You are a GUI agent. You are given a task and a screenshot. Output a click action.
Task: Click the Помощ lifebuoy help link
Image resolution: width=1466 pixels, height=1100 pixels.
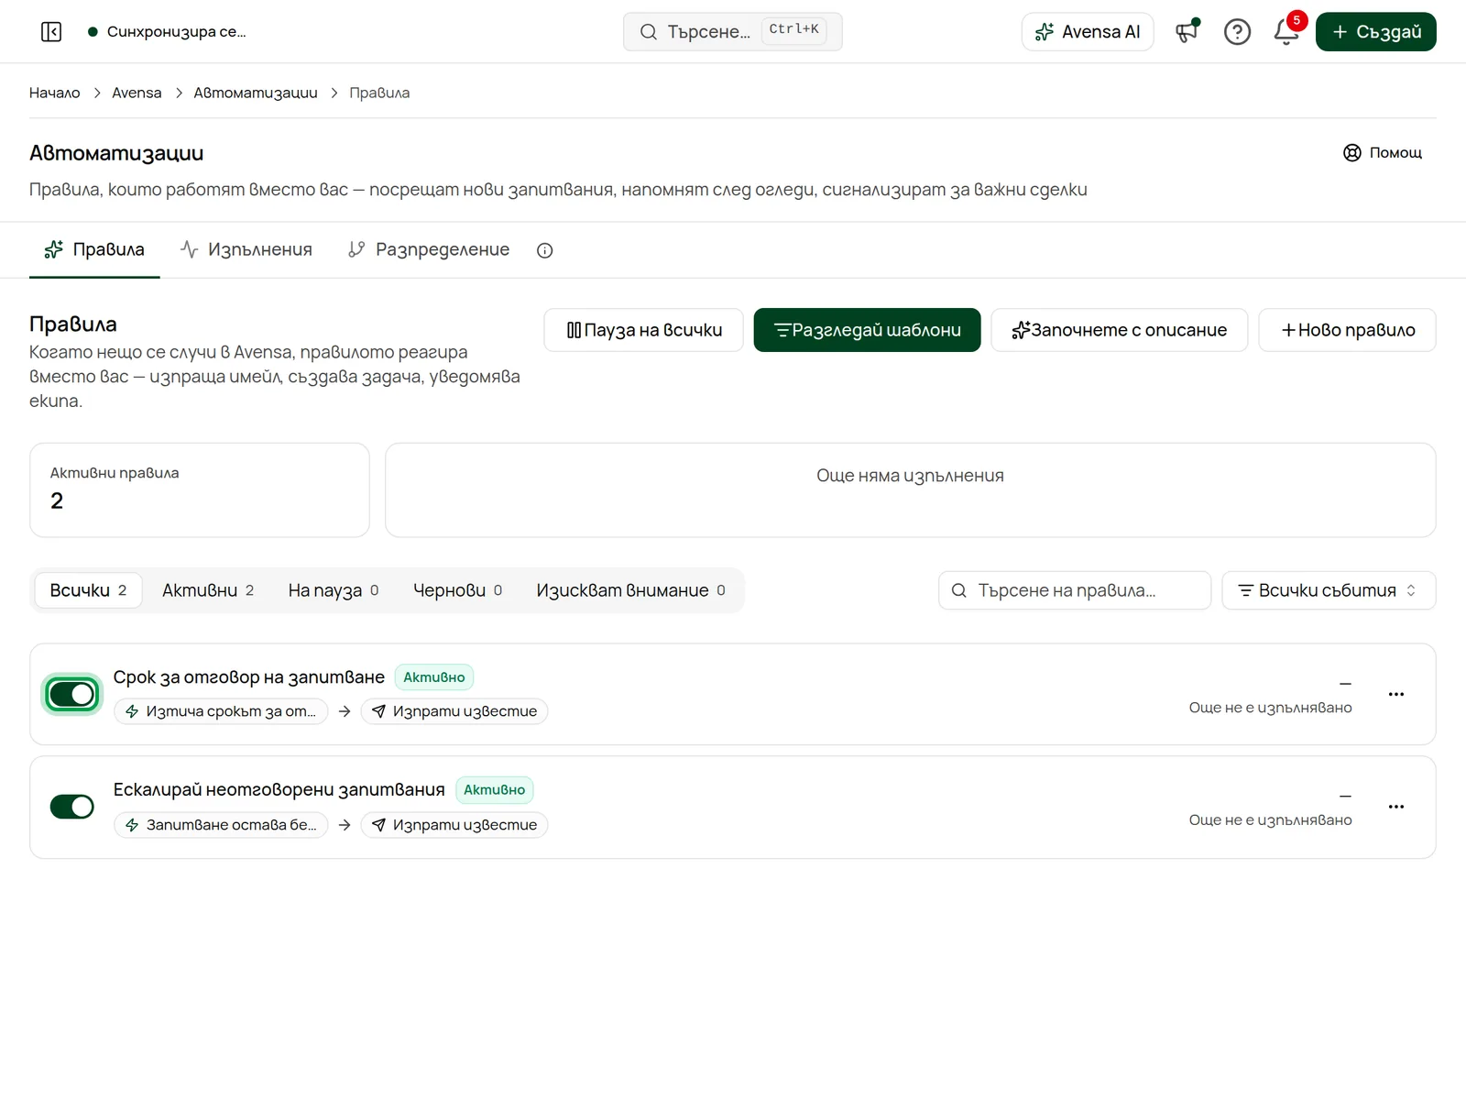click(x=1383, y=153)
